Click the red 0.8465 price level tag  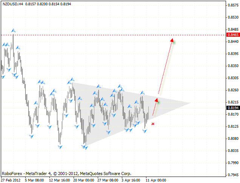[232, 35]
